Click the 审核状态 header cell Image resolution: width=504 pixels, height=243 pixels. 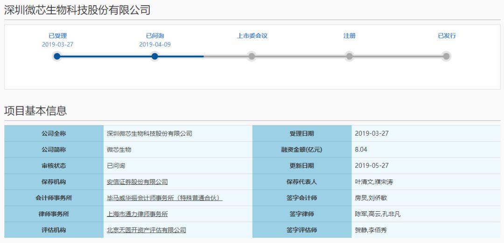point(54,166)
